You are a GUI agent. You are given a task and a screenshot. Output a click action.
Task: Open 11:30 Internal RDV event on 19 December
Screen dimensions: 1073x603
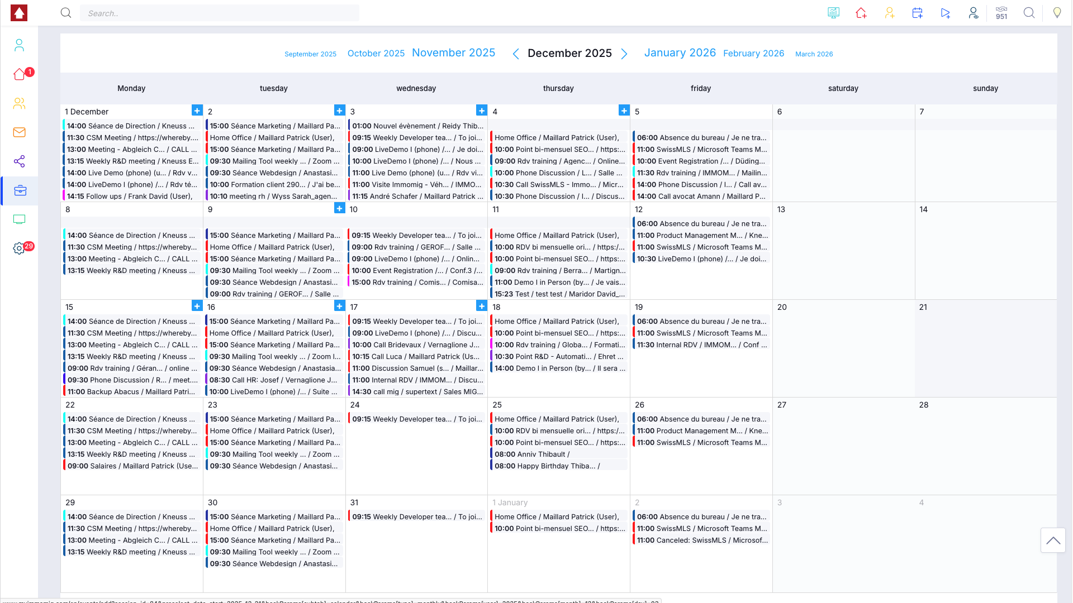(702, 344)
